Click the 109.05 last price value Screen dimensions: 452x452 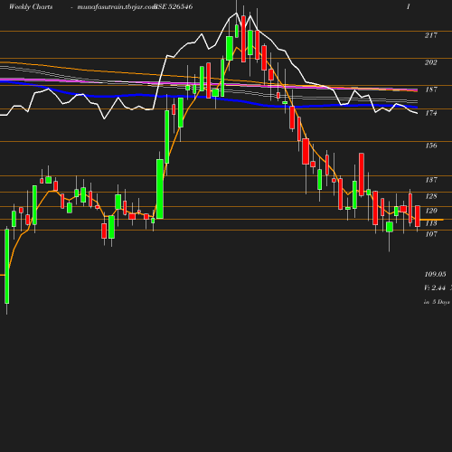(x=435, y=274)
